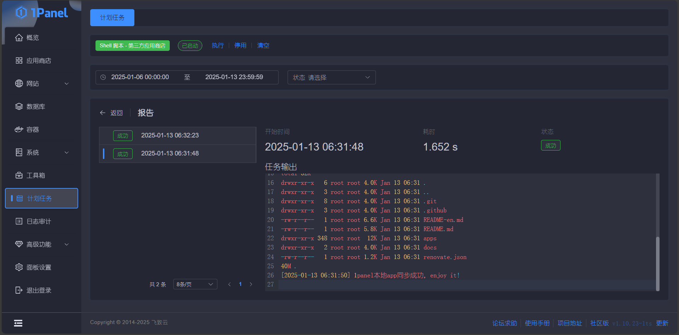Click the 工具箱 toolbox icon
Screen dimensions: 679x335
click(x=19, y=175)
